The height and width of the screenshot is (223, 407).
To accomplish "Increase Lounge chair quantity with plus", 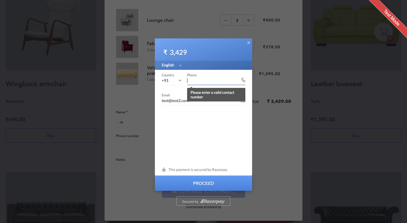I will pos(248,20).
